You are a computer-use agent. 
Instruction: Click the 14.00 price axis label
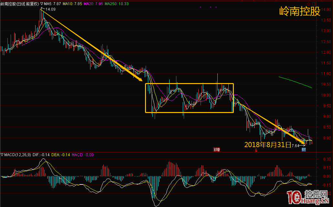(326, 10)
